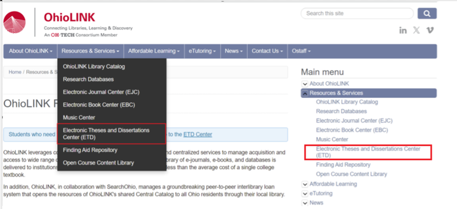Collapse Resources & Services in Main menu
This screenshot has height=209, width=457.
tap(305, 93)
